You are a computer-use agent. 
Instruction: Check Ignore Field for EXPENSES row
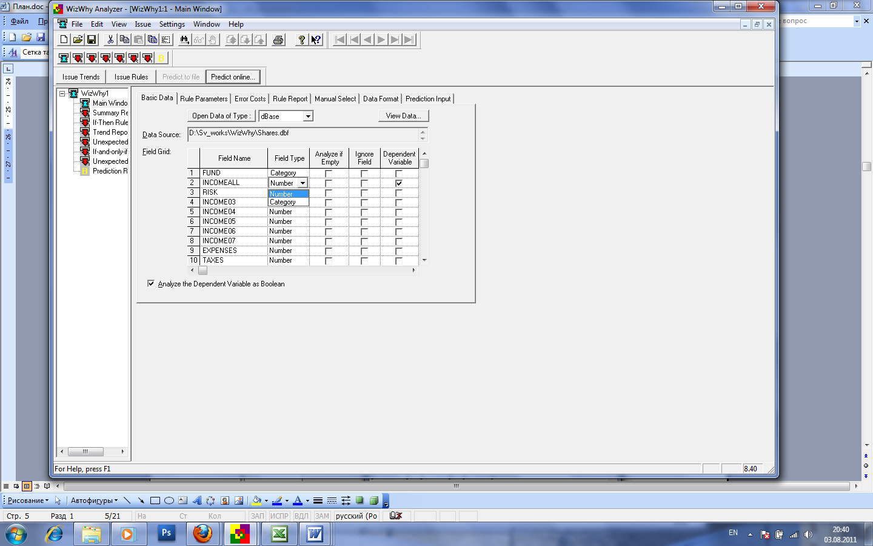(x=364, y=251)
